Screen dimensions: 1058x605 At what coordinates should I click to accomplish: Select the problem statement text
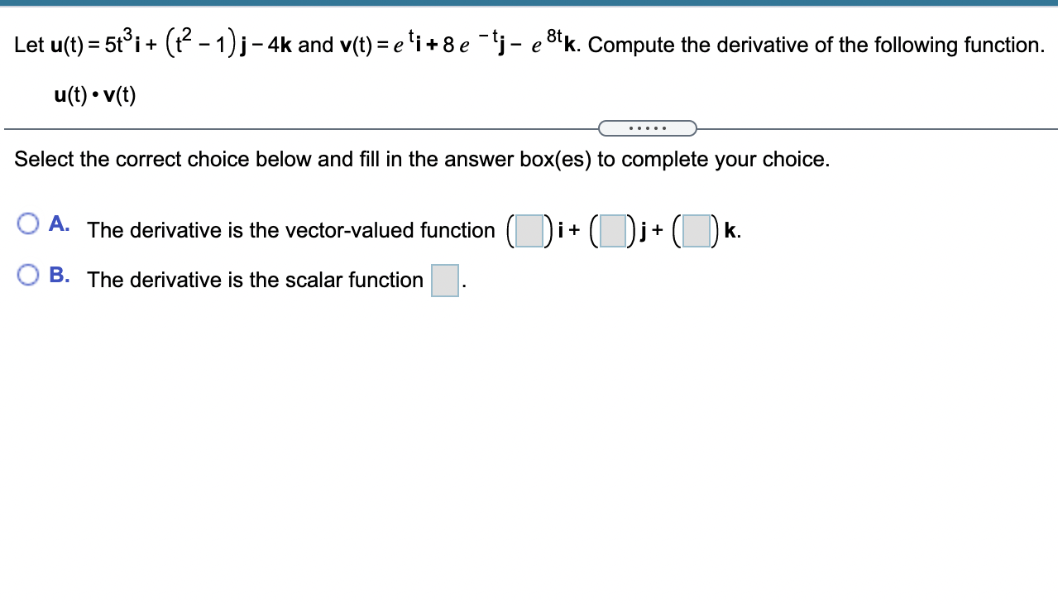coord(331,44)
